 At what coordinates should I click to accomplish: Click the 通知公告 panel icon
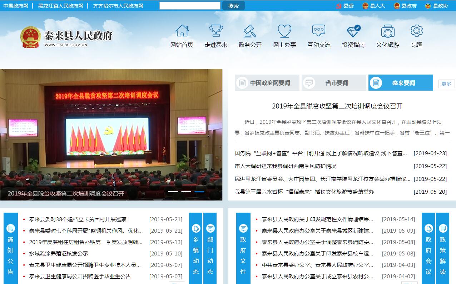pyautogui.click(x=11, y=228)
